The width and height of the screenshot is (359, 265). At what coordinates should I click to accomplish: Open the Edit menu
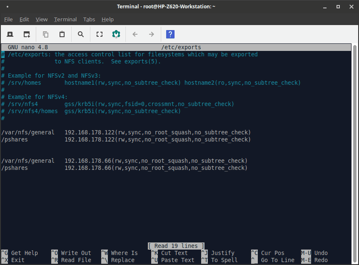click(x=24, y=19)
